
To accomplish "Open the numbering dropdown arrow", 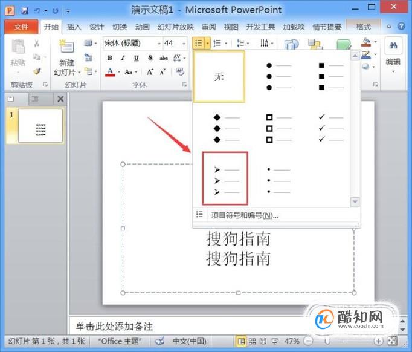I will (226, 43).
